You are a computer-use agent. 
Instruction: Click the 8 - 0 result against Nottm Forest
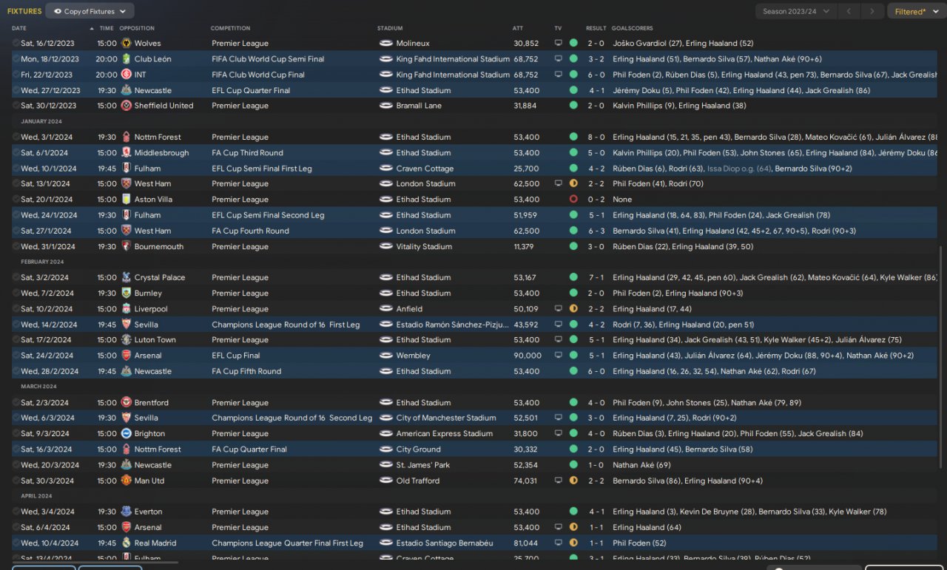point(596,138)
